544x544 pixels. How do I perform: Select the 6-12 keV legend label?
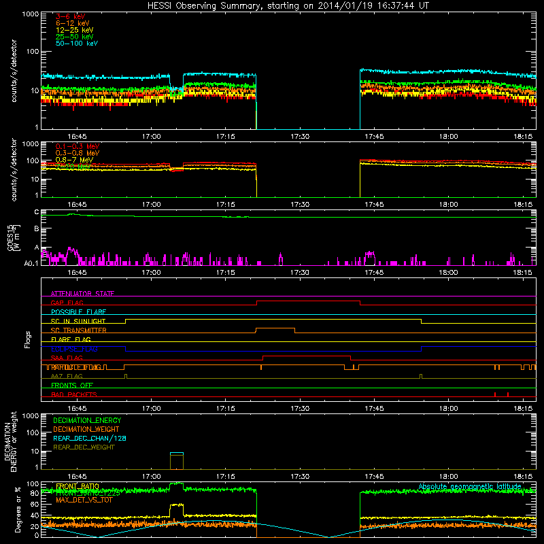tap(72, 23)
